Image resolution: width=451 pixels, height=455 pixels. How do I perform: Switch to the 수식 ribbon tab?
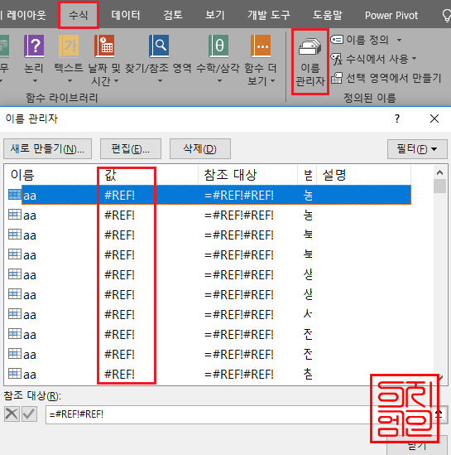(79, 15)
